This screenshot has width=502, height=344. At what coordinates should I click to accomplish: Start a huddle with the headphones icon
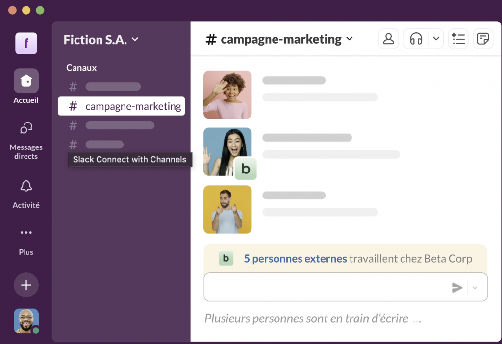pos(416,39)
